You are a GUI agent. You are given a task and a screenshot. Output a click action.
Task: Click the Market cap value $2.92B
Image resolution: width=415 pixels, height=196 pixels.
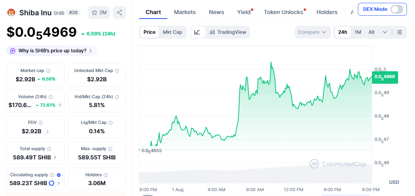[x=25, y=79]
